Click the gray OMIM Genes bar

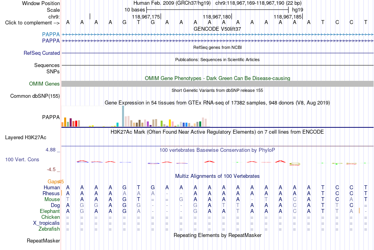tap(217, 84)
